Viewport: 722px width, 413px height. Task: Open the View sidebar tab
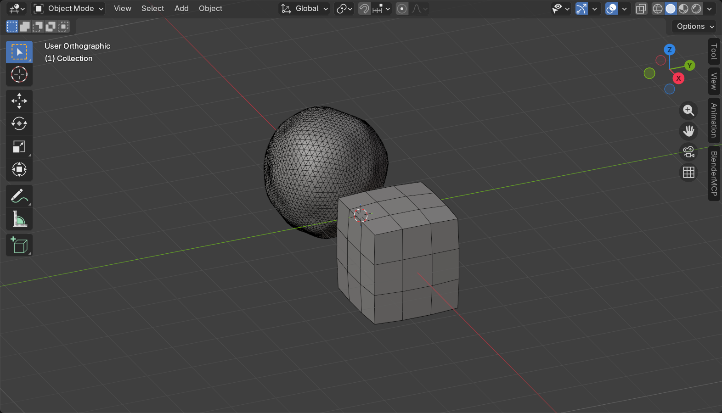[x=714, y=81]
